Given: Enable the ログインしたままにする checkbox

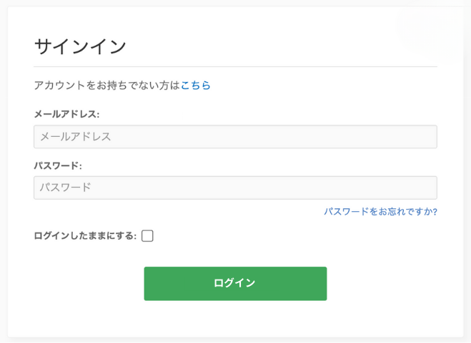Looking at the screenshot, I should tap(147, 236).
